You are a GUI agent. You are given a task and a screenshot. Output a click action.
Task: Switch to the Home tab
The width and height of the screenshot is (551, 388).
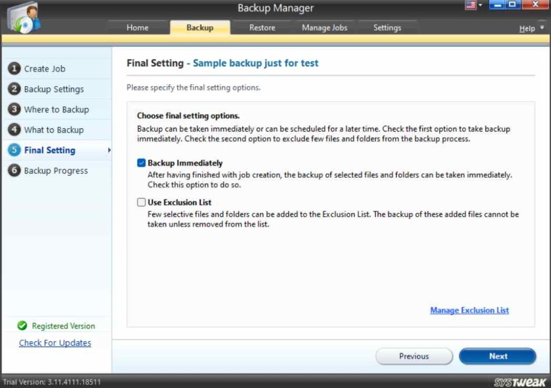tap(137, 27)
